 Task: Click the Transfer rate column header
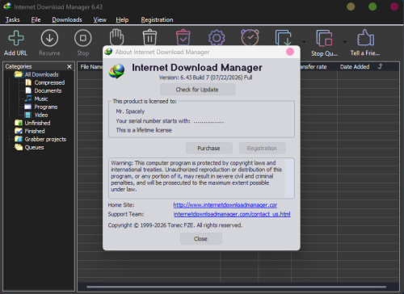click(x=314, y=67)
